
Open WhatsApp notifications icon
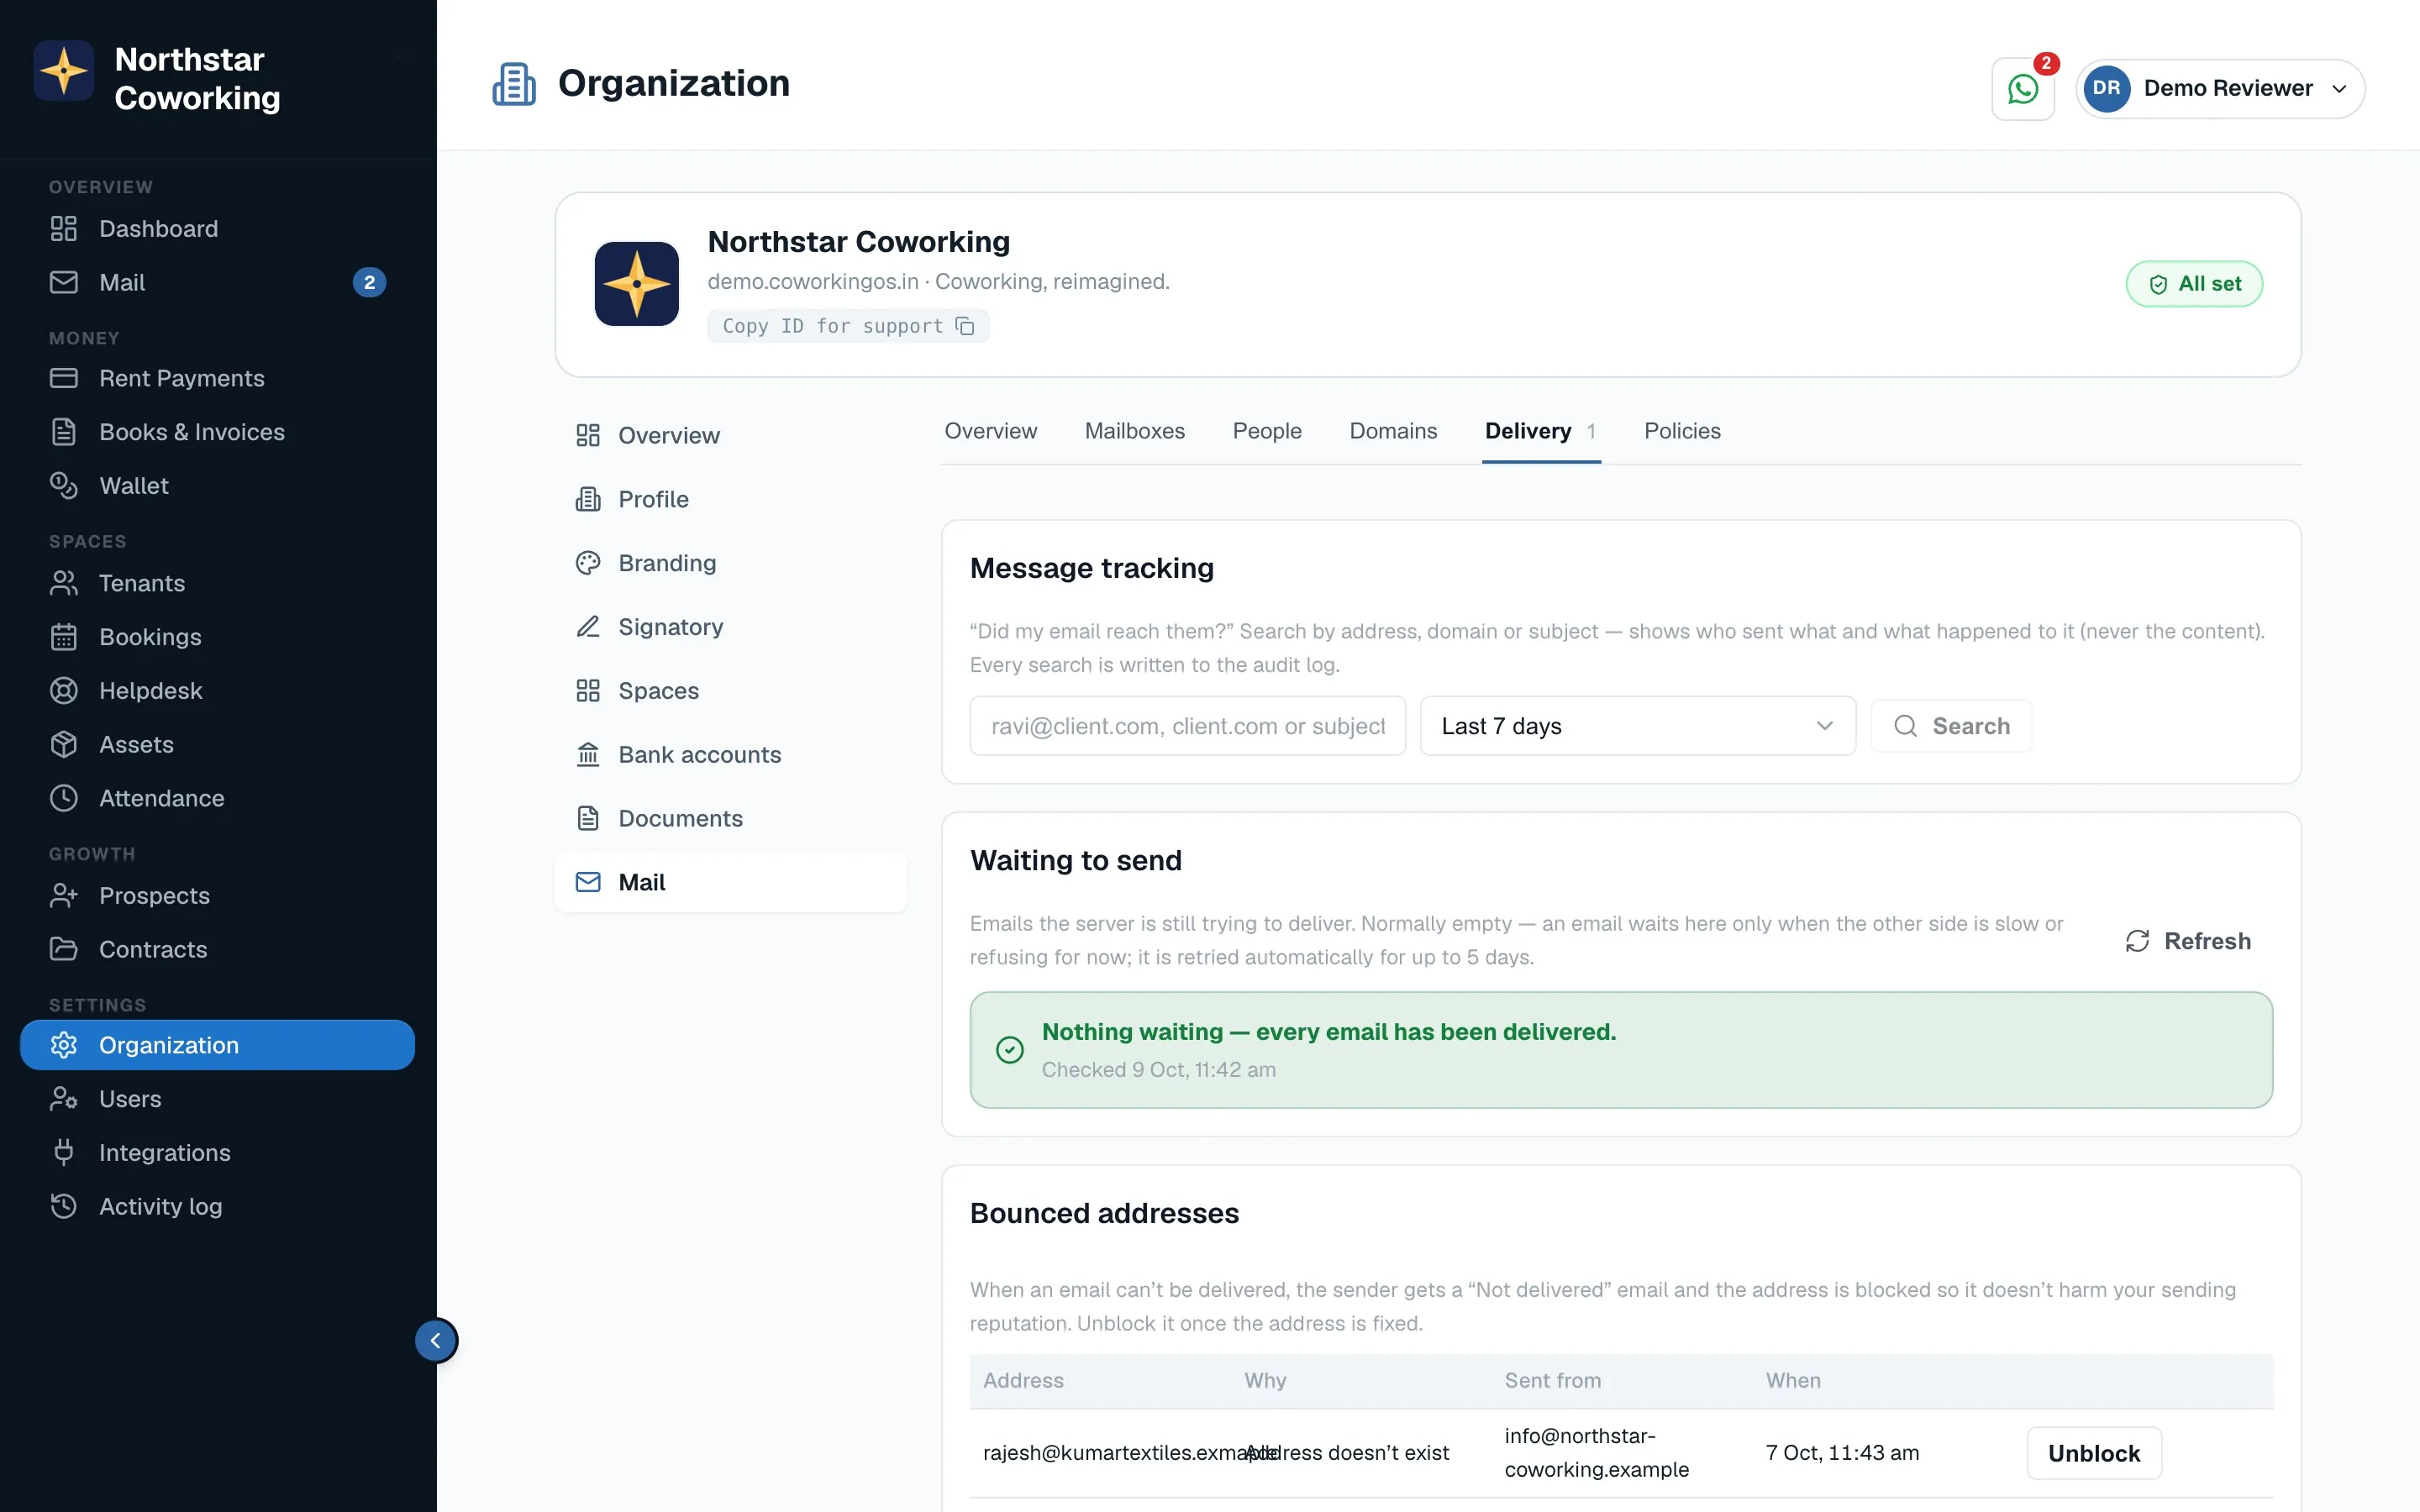[2022, 89]
